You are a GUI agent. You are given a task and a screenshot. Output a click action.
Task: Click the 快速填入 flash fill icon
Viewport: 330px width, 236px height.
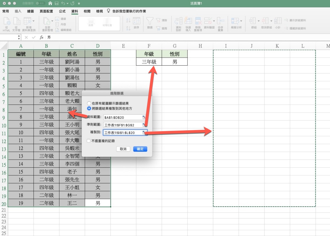(x=188, y=21)
